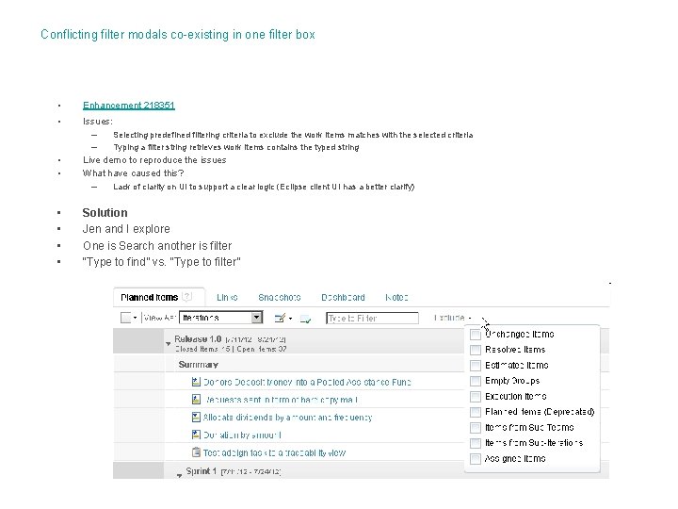Open the Snapshots tab
This screenshot has width=678, height=509.
(280, 297)
